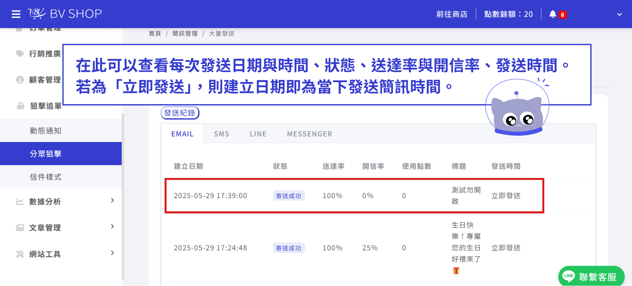Click date 2025-05-29 17:39:00
Screen dimensions: 632x286
[210, 196]
